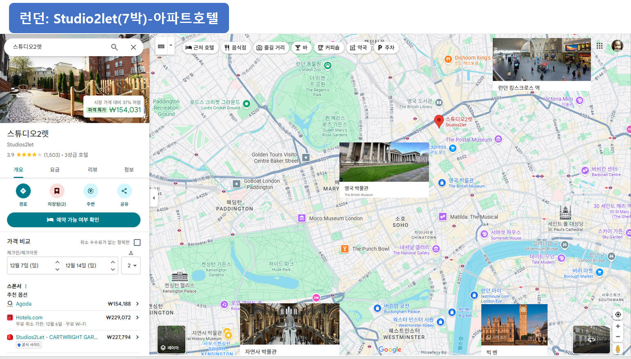
Task: Click the Dishoom King's restaurant marker
Action: (x=449, y=59)
